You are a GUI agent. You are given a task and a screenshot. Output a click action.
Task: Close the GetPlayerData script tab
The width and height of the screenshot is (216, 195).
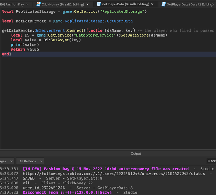[152, 4]
